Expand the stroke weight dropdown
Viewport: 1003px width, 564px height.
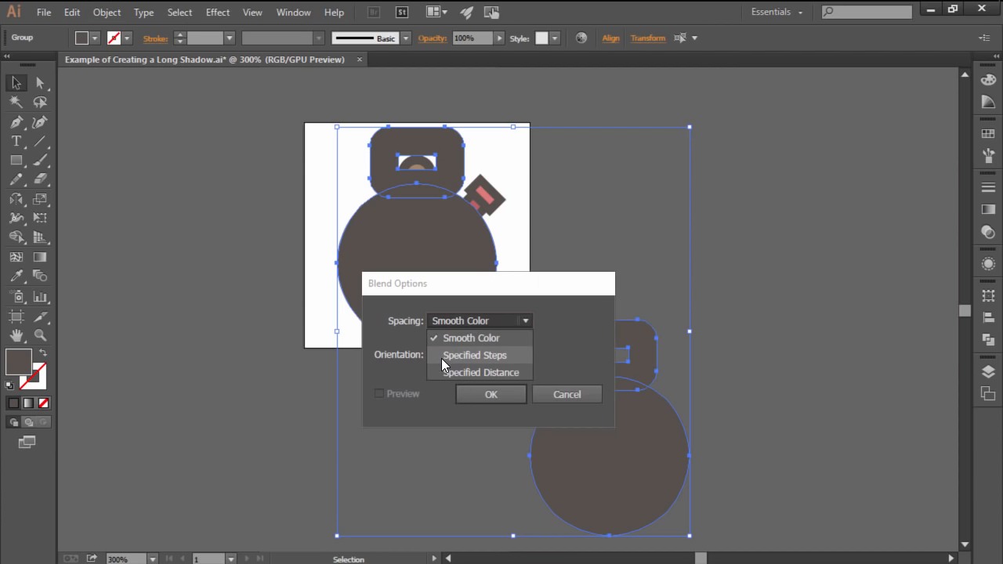click(x=230, y=38)
